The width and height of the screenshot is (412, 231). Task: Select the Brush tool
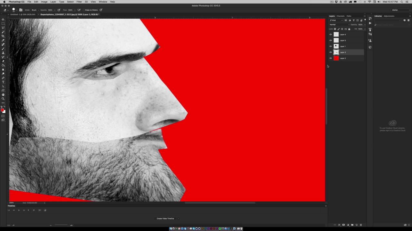tap(3, 49)
